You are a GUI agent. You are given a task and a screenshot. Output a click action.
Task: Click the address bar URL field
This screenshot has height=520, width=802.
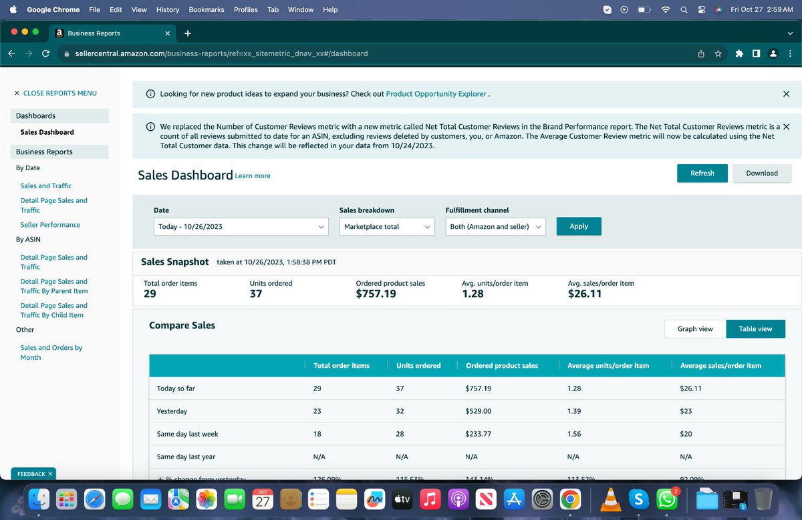point(374,53)
